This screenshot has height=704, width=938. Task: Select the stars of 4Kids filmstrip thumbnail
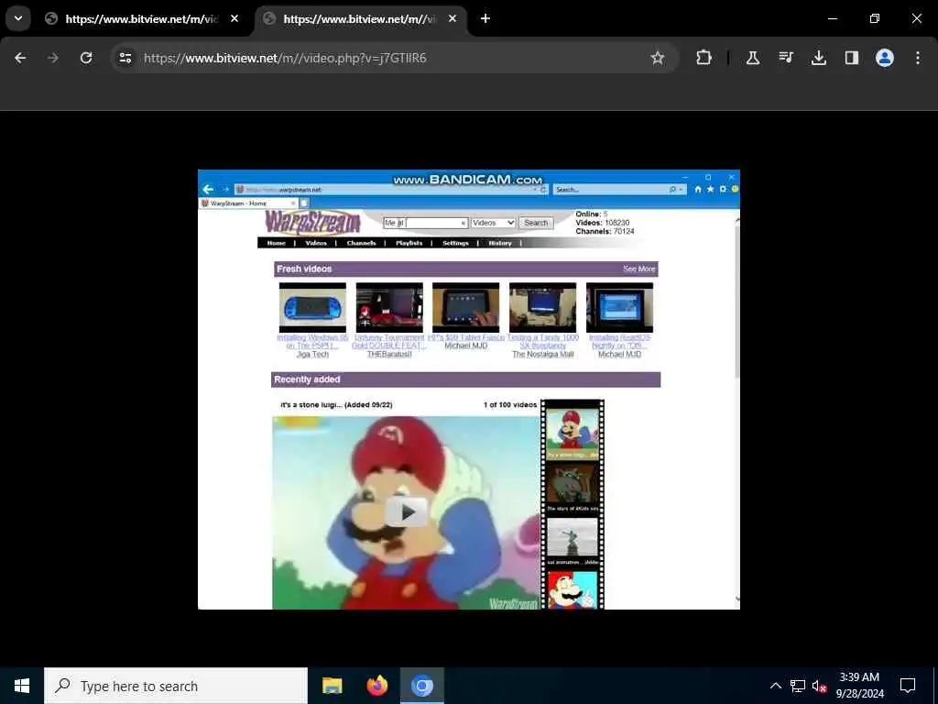[573, 488]
